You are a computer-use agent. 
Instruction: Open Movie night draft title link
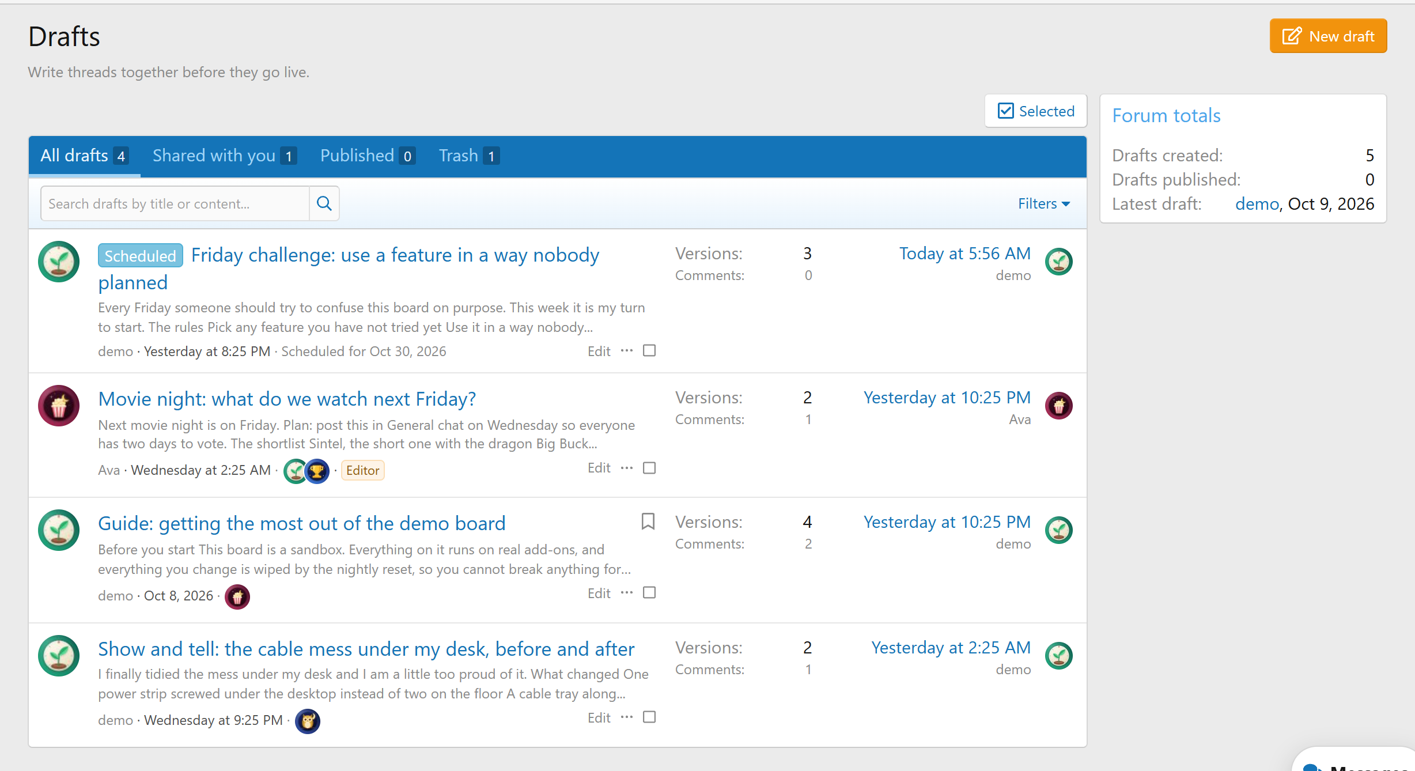tap(287, 399)
